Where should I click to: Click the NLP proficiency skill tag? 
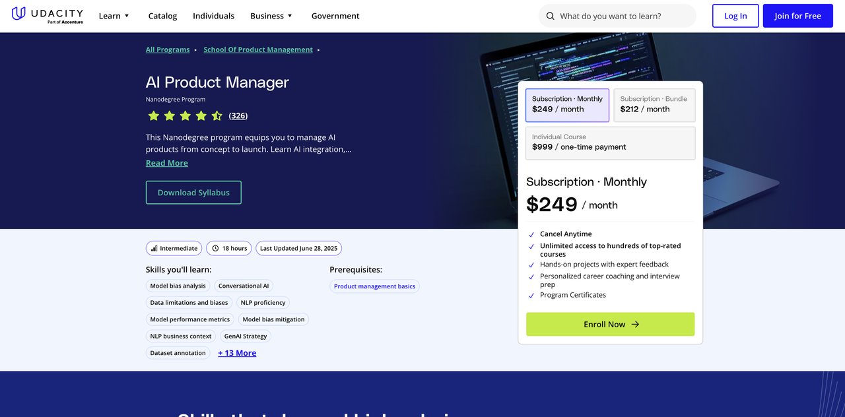tap(263, 303)
